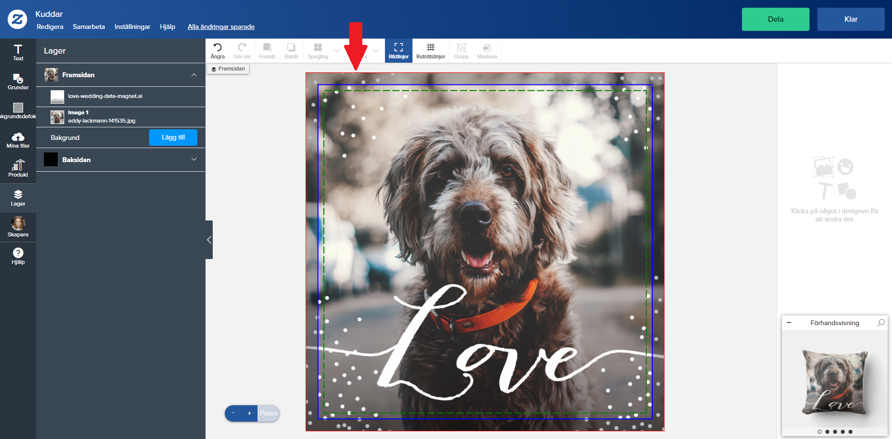Open the background color and pattern sidebar tool
This screenshot has width=892, height=439.
[x=18, y=110]
